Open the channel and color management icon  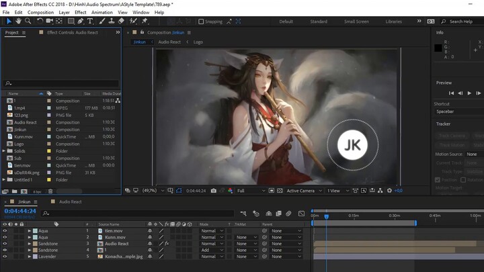pos(231,191)
